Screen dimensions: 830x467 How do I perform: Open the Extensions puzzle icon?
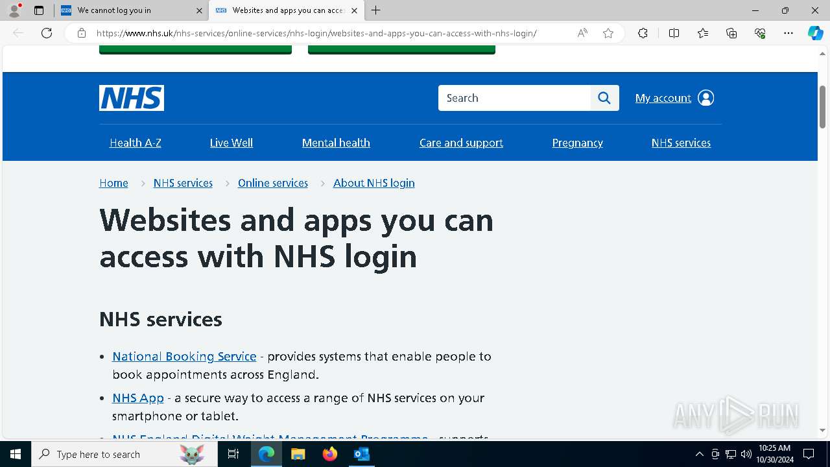coord(643,33)
